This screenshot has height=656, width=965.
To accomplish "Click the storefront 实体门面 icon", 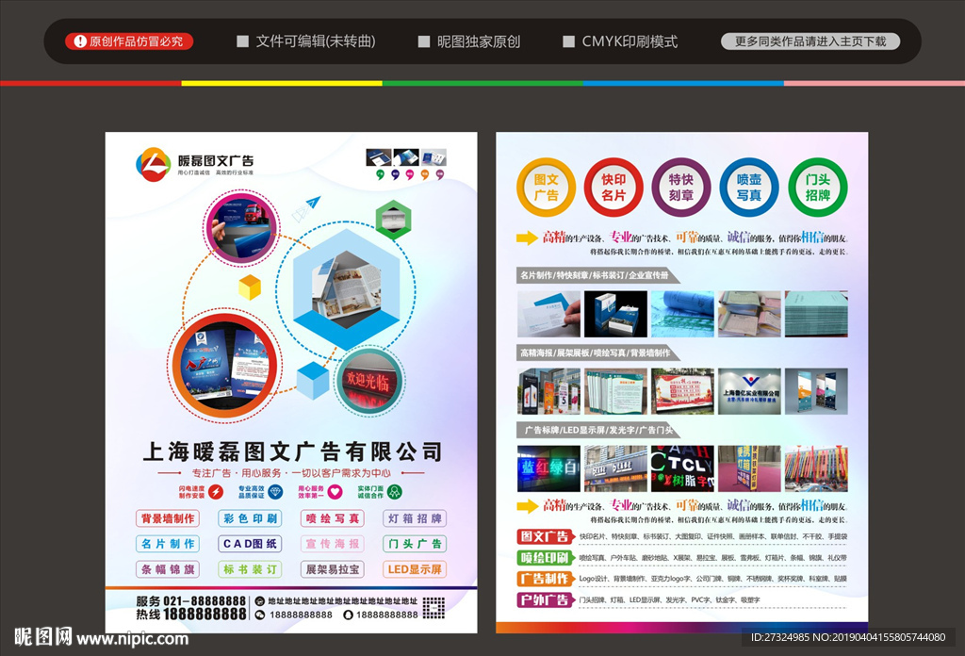I will pos(395,492).
